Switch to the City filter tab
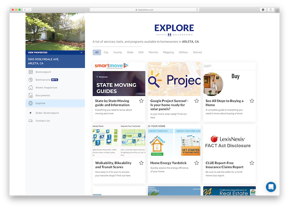Viewport: 289px width, 208px height. (106, 52)
